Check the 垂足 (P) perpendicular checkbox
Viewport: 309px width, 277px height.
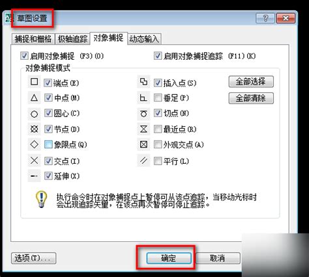tap(158, 98)
